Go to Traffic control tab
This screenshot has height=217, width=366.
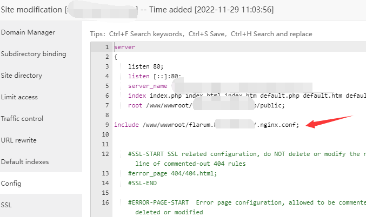(x=22, y=119)
